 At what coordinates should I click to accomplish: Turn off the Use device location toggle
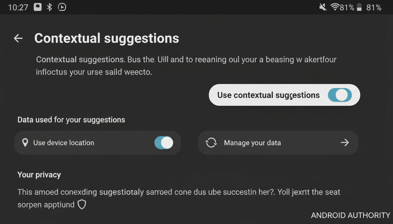pyautogui.click(x=164, y=143)
